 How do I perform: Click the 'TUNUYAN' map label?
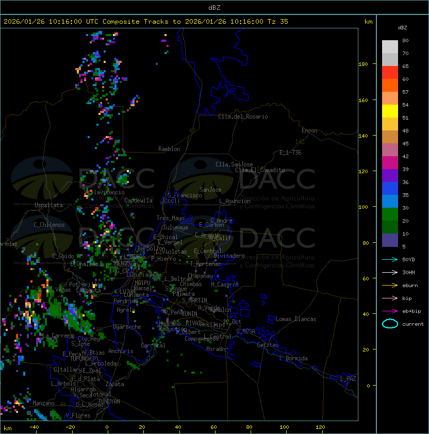pos(109,402)
